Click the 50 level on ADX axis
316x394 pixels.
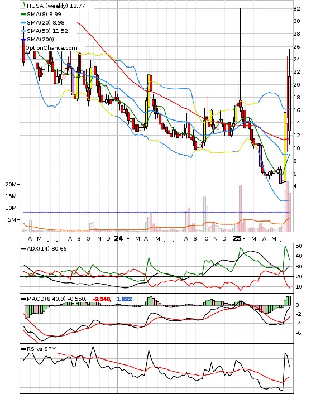(x=299, y=246)
